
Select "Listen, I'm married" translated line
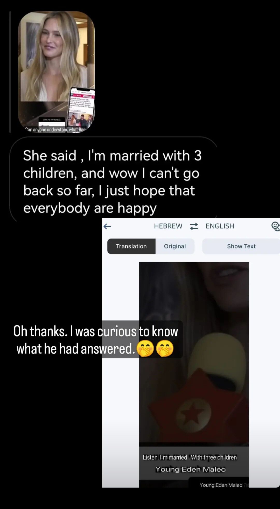coord(190,457)
